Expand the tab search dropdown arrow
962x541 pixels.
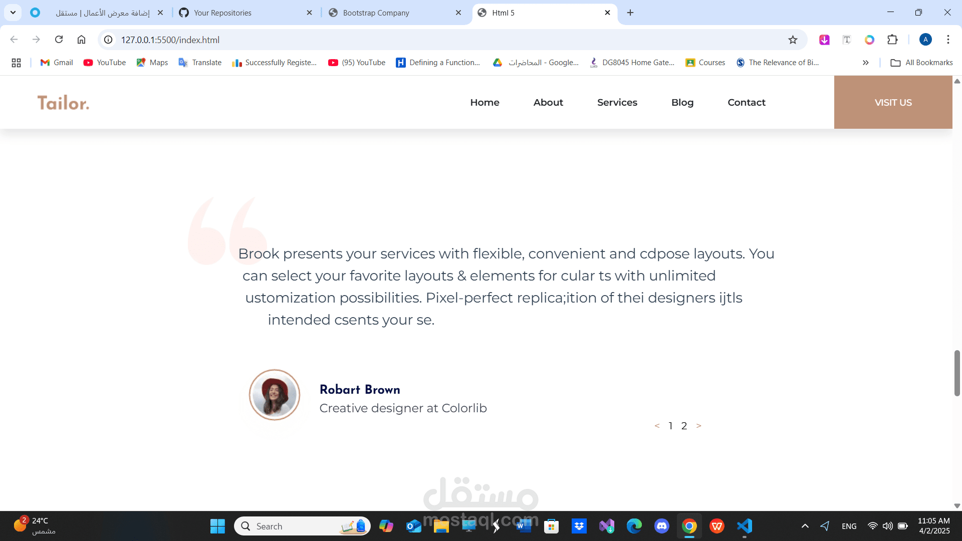click(x=13, y=13)
